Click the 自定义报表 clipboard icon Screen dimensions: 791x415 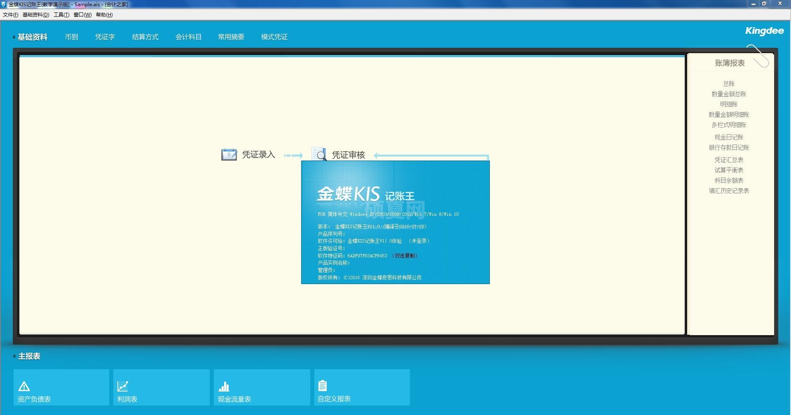pos(323,386)
